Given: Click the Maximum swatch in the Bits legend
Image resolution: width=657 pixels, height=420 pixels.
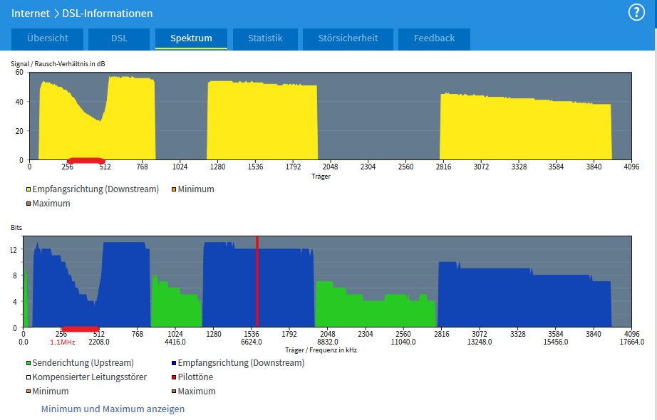Looking at the screenshot, I should point(174,392).
